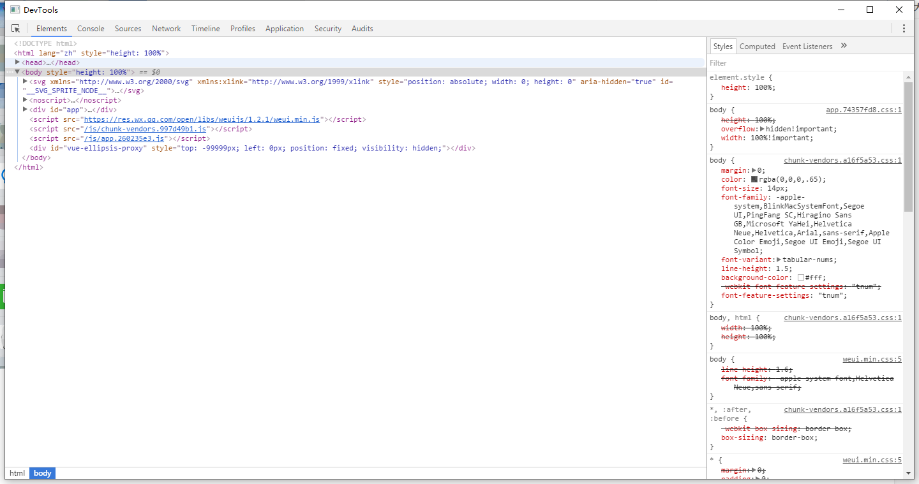
Task: Open weui.min.css:5 link of line-height rule
Action: (872, 359)
